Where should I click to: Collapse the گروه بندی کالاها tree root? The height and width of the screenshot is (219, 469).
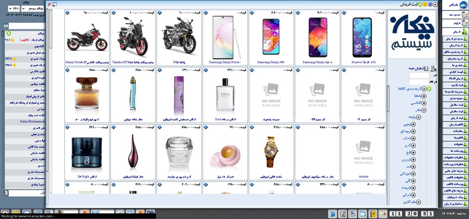click(x=424, y=89)
